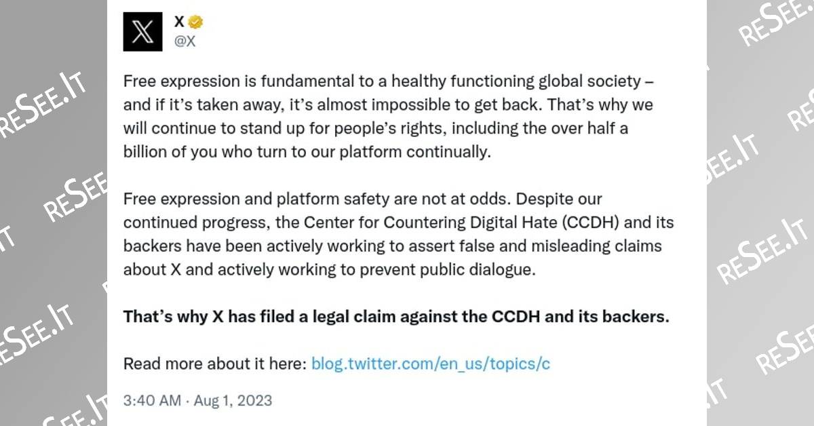
Task: Open the blog.twitter.com link
Action: tap(431, 364)
